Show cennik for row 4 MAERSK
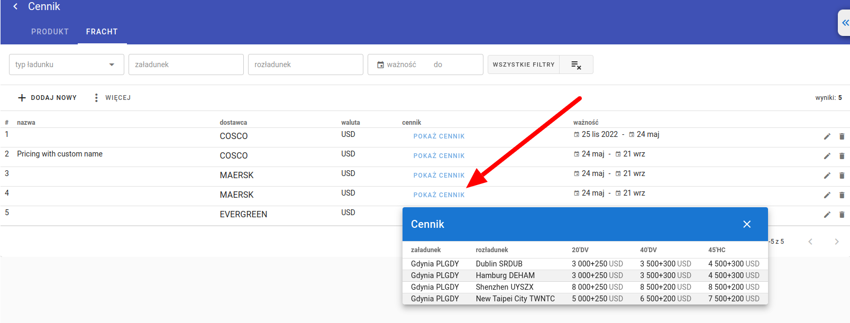This screenshot has height=323, width=850. [439, 195]
